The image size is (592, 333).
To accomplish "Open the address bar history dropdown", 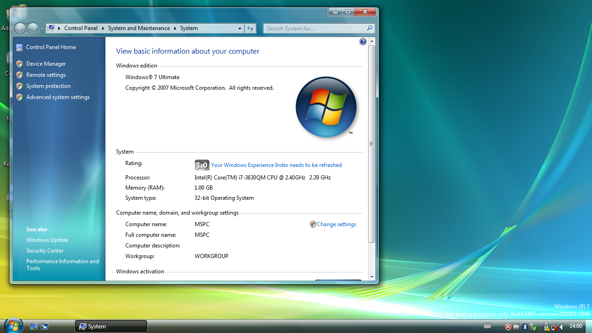I will [240, 29].
